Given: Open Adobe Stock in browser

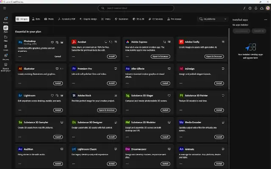Looking at the screenshot, I should tap(107, 110).
